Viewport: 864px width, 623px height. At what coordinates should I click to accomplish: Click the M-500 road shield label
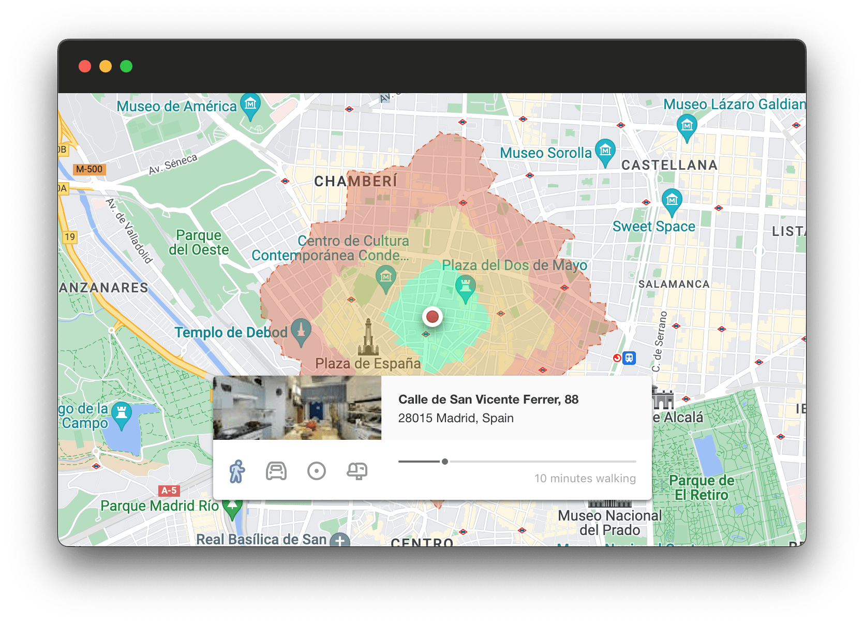89,169
